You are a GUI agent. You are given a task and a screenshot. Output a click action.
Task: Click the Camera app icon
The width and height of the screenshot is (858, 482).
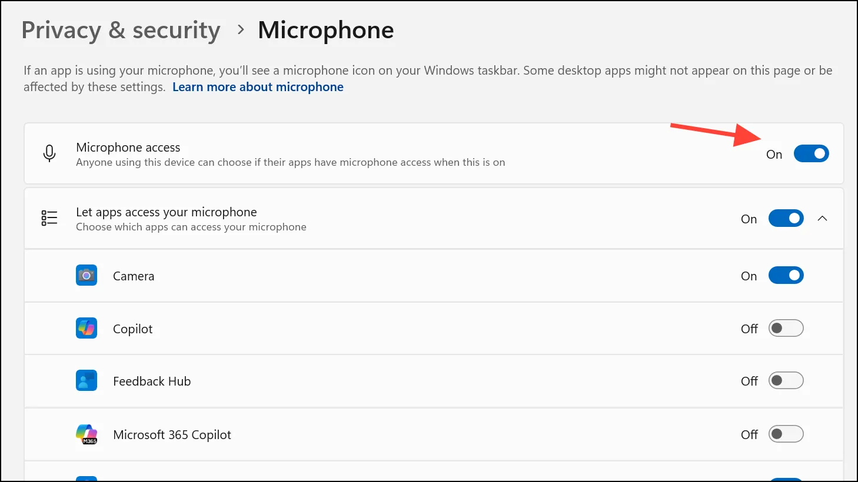click(87, 276)
